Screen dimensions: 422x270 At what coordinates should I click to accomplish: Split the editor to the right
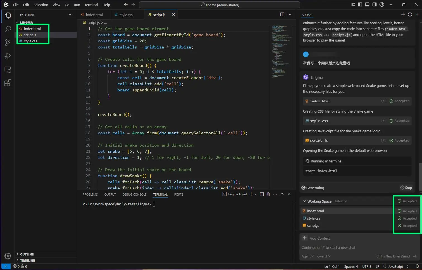coord(282,14)
